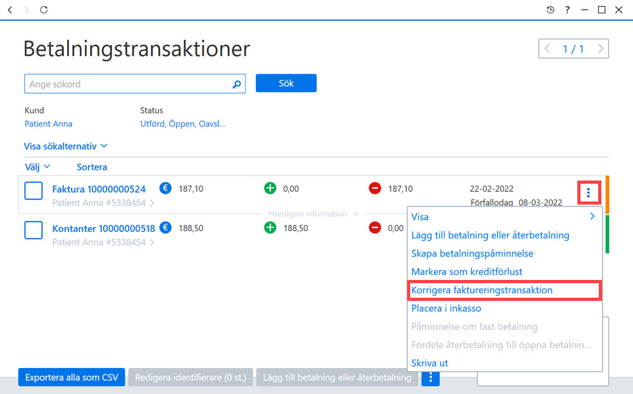Click status filter Utförd, Öppen, Oavsl...
633x394 pixels.
pyautogui.click(x=183, y=124)
